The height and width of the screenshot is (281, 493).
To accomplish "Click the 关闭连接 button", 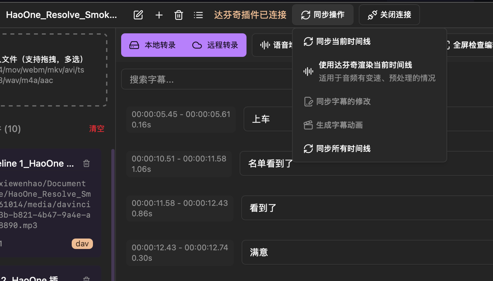I will [389, 15].
